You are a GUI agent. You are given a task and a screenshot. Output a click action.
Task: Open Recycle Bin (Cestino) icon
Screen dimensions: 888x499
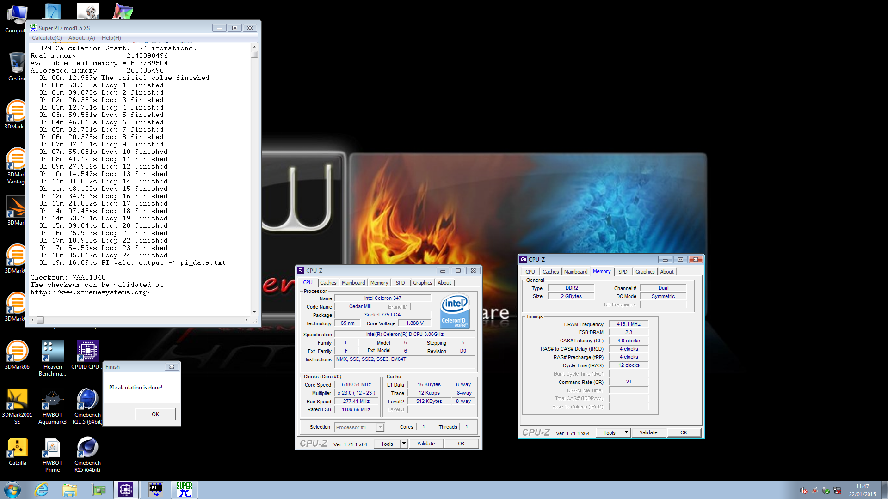click(x=17, y=66)
